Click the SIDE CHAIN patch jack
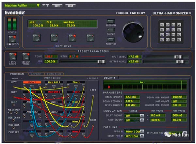196x144 pixels. click(14, 120)
